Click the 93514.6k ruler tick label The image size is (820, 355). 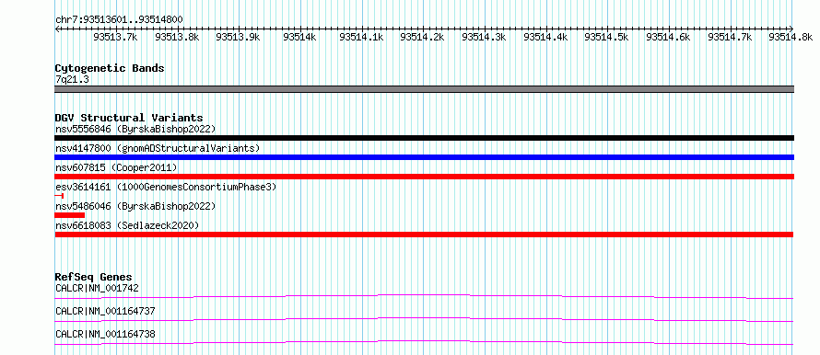pos(668,37)
